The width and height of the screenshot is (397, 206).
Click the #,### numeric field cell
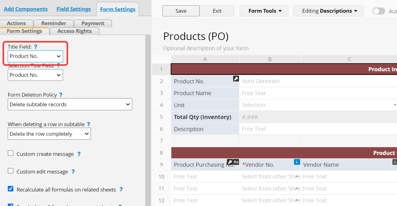[318, 117]
